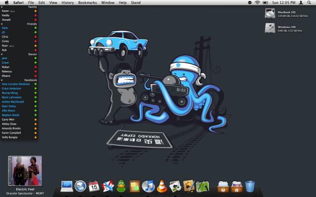Open iPhoto photo stack dock icon
Viewport: 316px width, 197px height.
point(175,186)
